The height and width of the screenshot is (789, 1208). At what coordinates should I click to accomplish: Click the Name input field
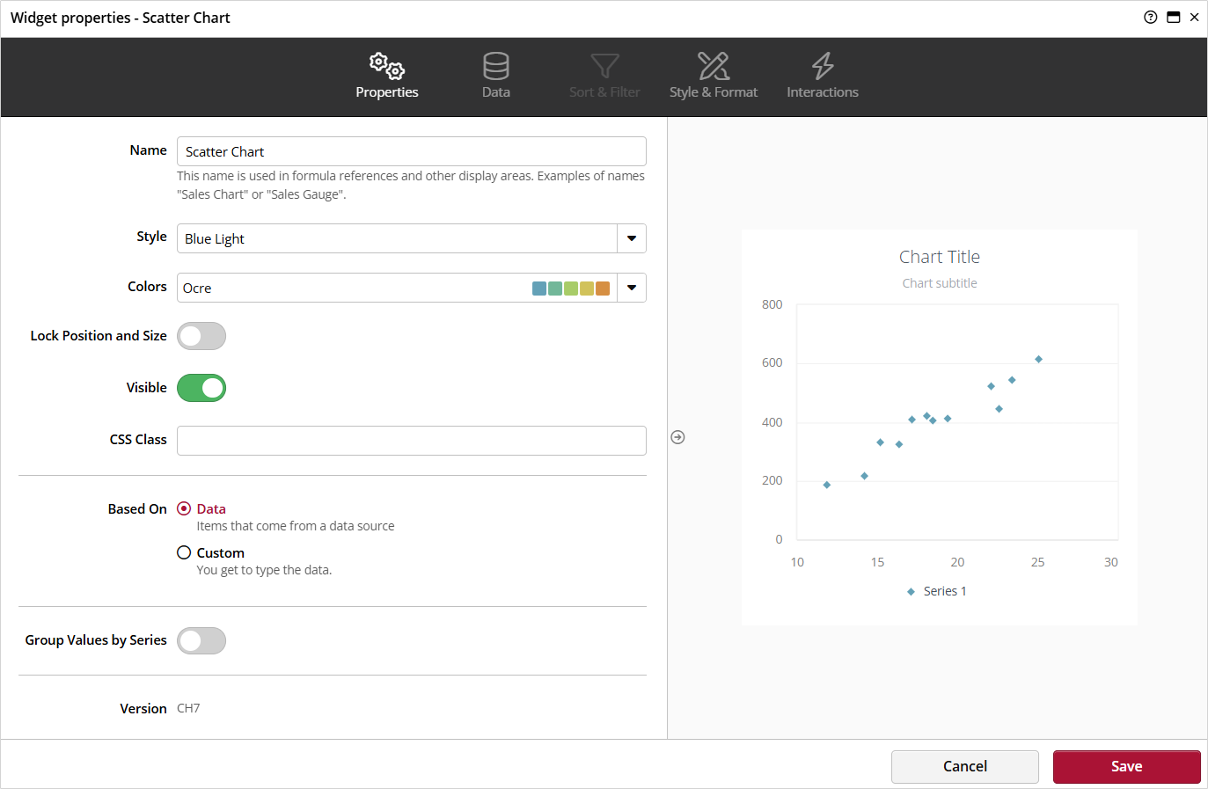coord(412,151)
